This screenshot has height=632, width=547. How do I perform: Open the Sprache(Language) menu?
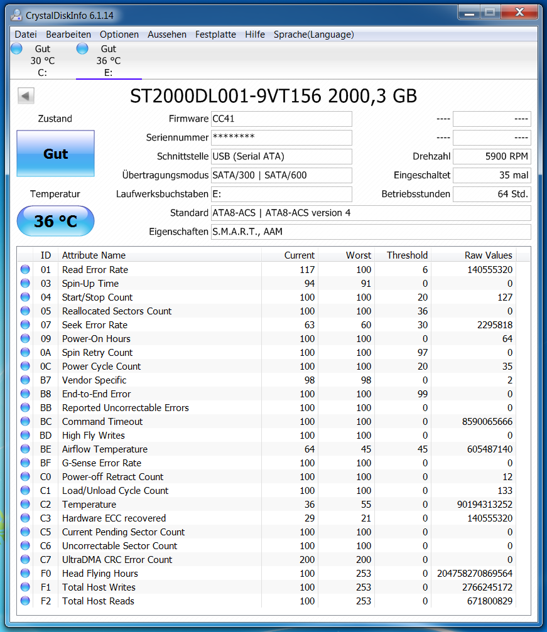tap(314, 35)
